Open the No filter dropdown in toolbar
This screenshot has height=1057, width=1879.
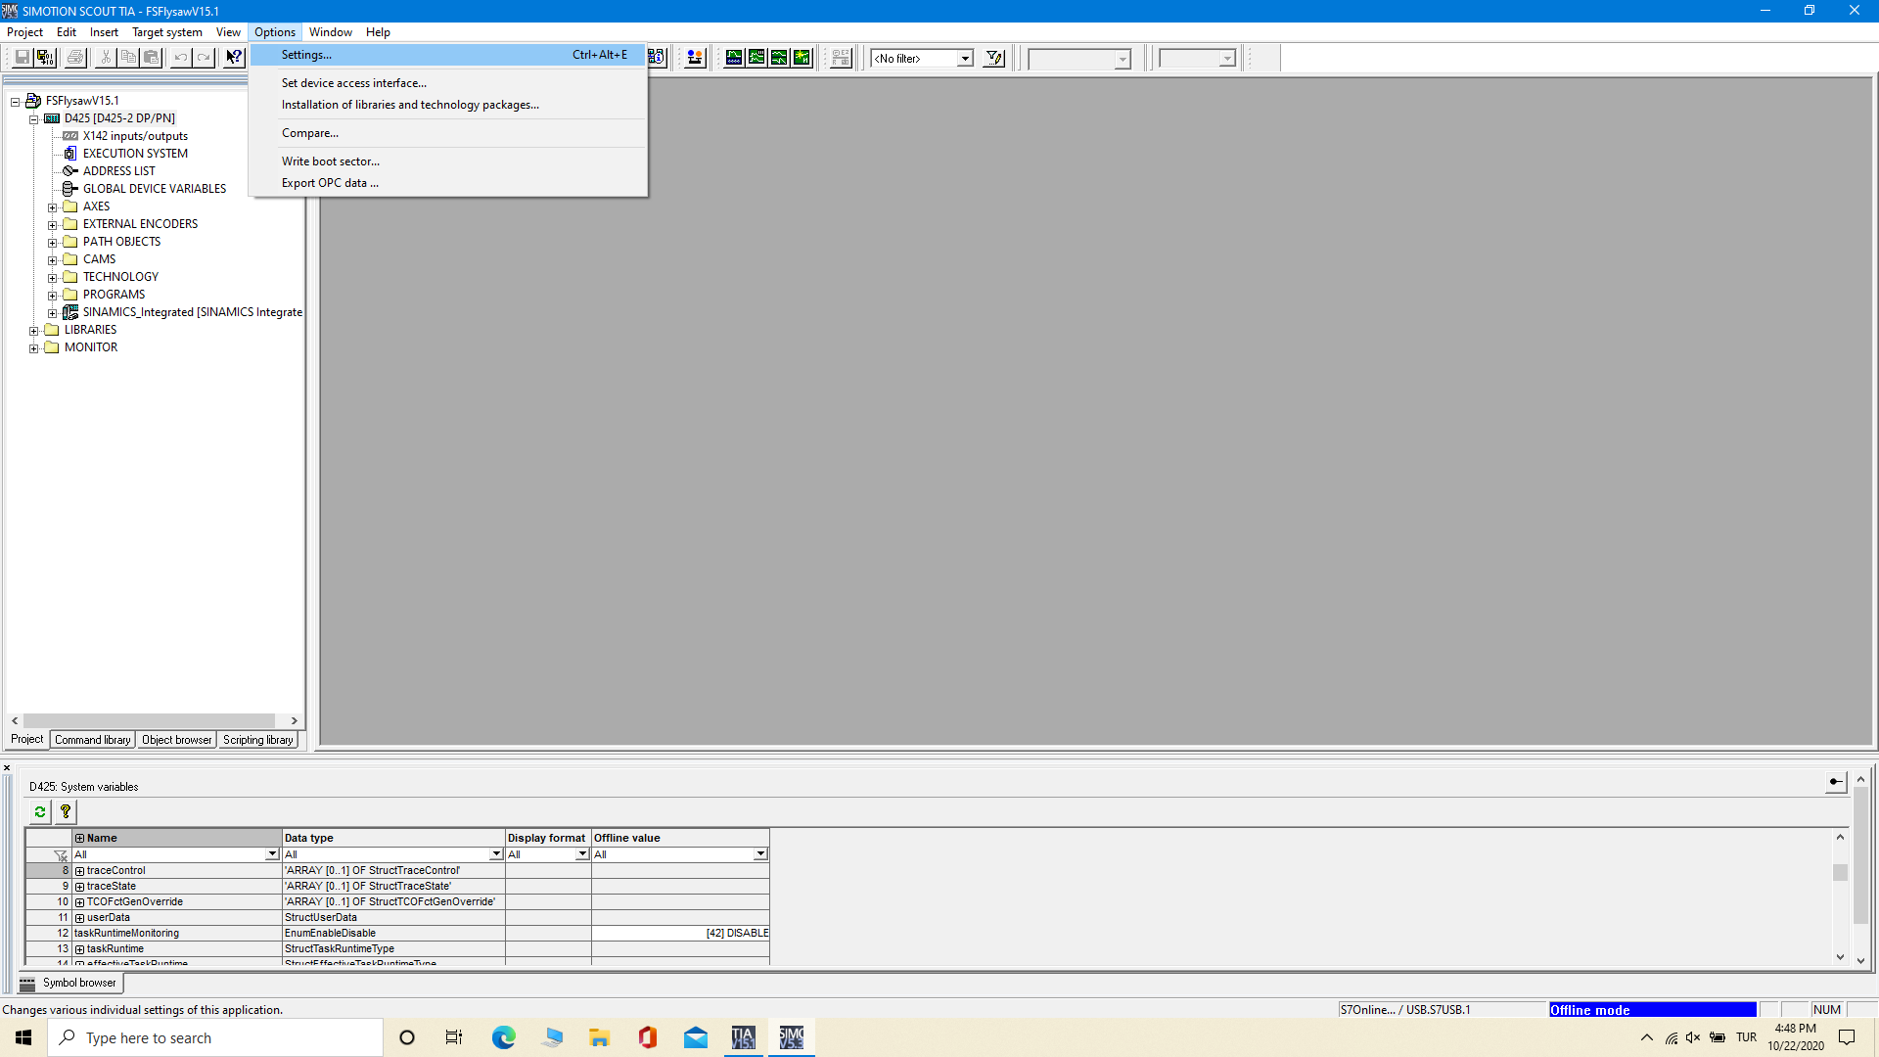click(x=965, y=58)
